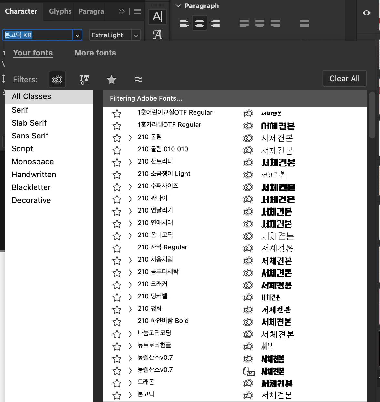This screenshot has width=380, height=402.
Task: Align paragraph text center
Action: point(200,23)
